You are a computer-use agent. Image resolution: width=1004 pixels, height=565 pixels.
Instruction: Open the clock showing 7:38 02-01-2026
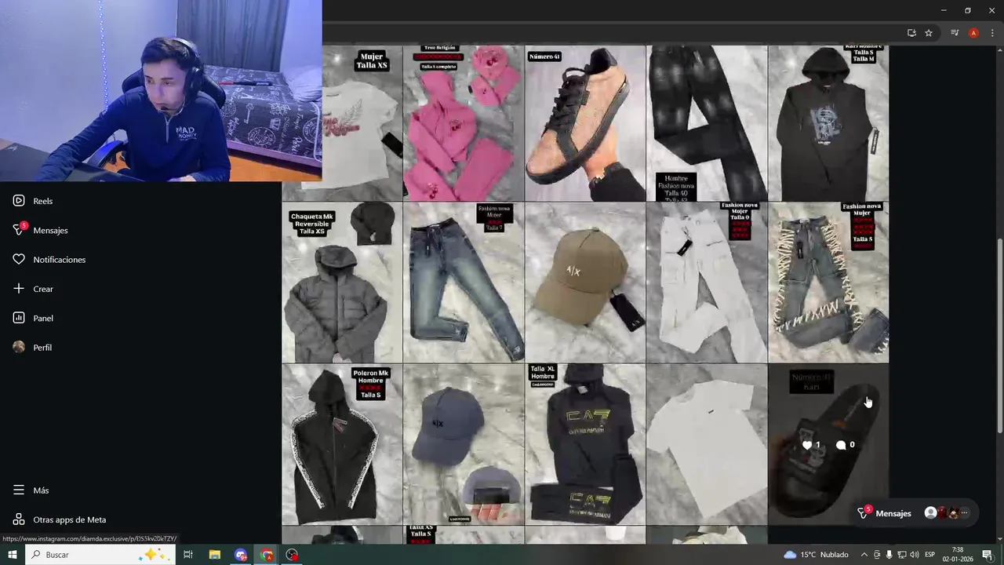(958, 555)
